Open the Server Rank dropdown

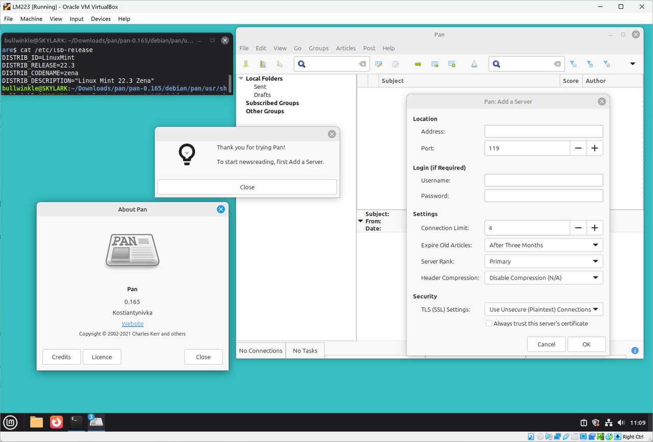point(543,261)
